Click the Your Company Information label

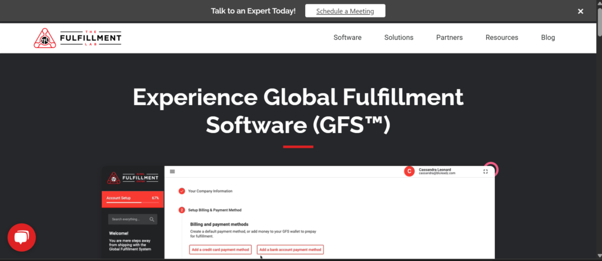(x=210, y=191)
